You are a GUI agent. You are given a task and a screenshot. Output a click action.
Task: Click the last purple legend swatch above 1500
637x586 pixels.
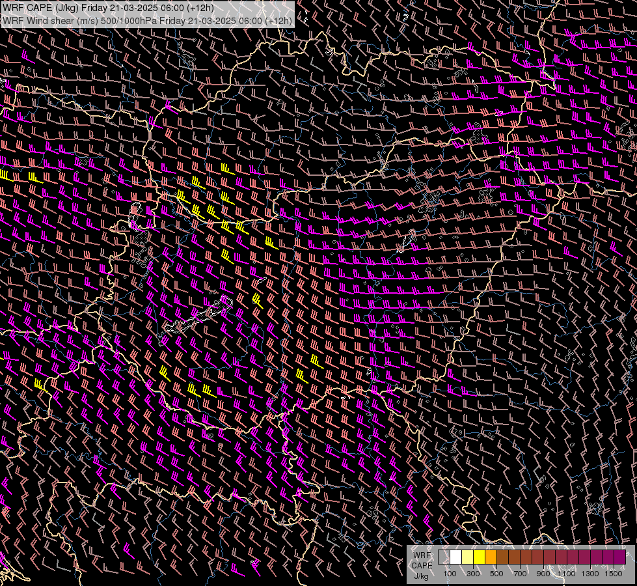[x=620, y=557]
